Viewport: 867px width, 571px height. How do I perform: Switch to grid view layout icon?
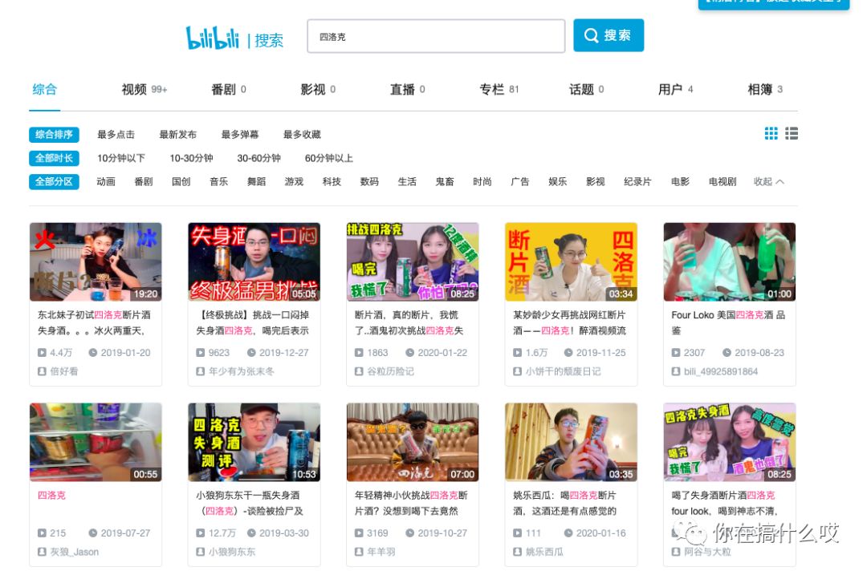[771, 134]
